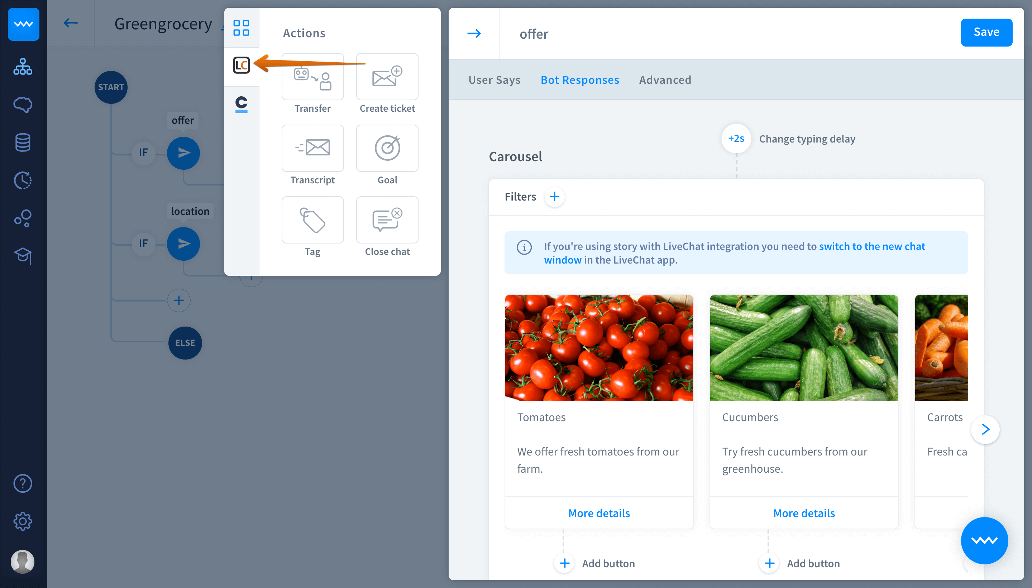This screenshot has width=1032, height=588.
Task: Add the Tag action
Action: click(x=312, y=220)
